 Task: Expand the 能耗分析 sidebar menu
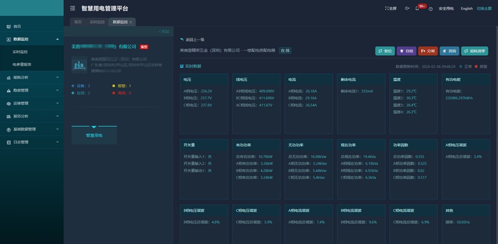57,78
